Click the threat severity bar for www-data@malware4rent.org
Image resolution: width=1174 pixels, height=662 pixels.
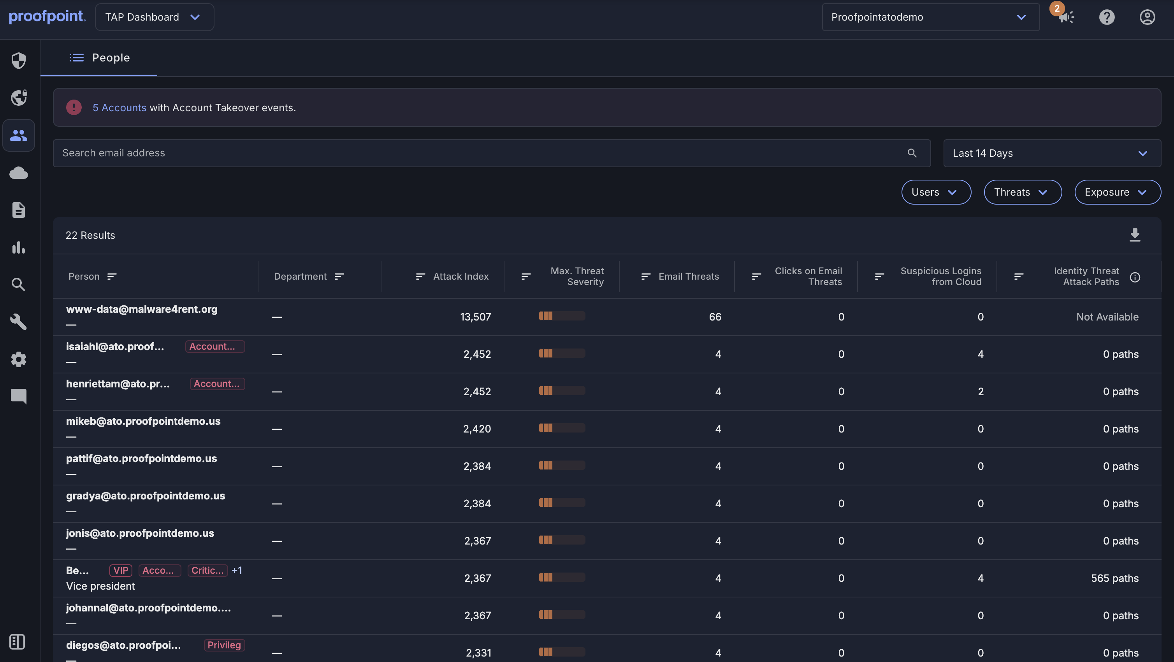561,315
